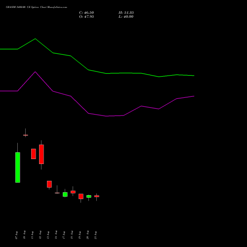Click the '17 Aug' date axis label

(64, 235)
